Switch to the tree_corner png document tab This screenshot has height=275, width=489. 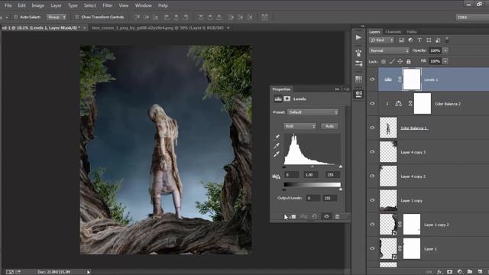click(158, 27)
